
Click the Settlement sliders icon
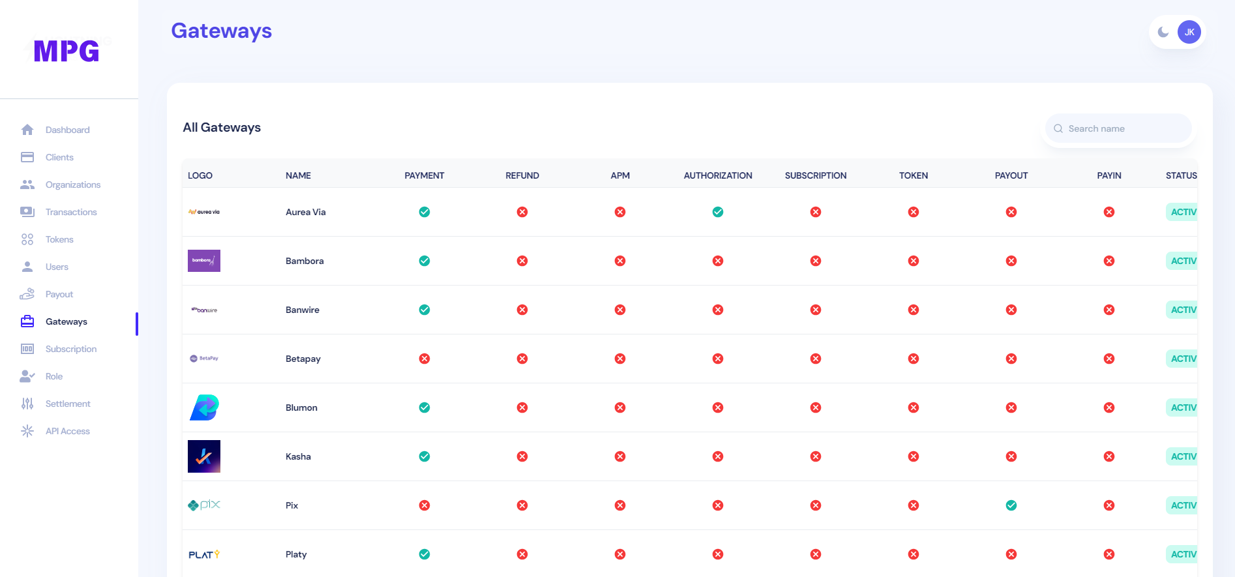pyautogui.click(x=27, y=404)
